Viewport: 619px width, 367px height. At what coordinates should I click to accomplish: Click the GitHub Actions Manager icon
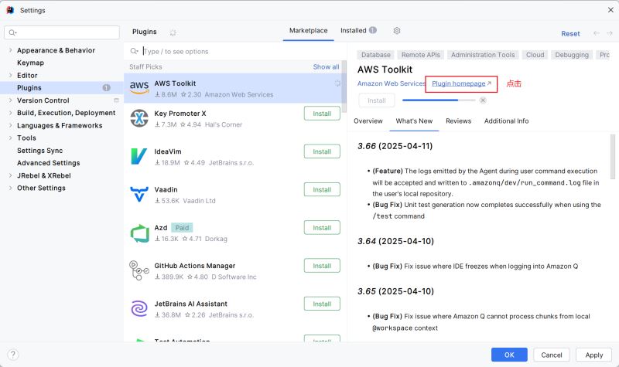point(139,271)
